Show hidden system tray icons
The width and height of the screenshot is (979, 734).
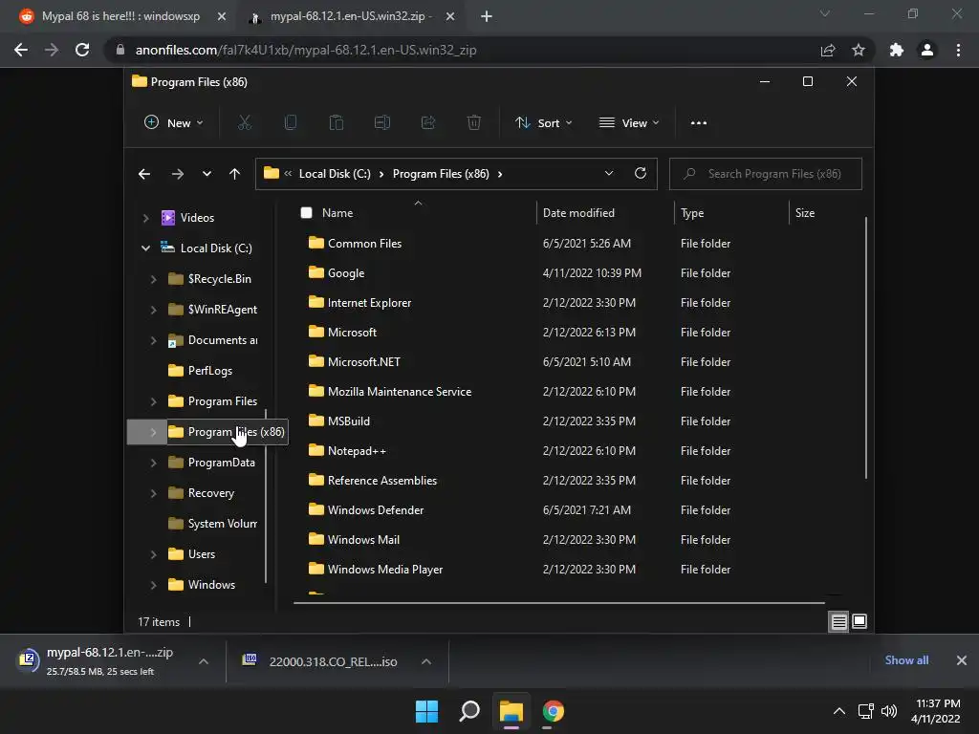coord(839,711)
